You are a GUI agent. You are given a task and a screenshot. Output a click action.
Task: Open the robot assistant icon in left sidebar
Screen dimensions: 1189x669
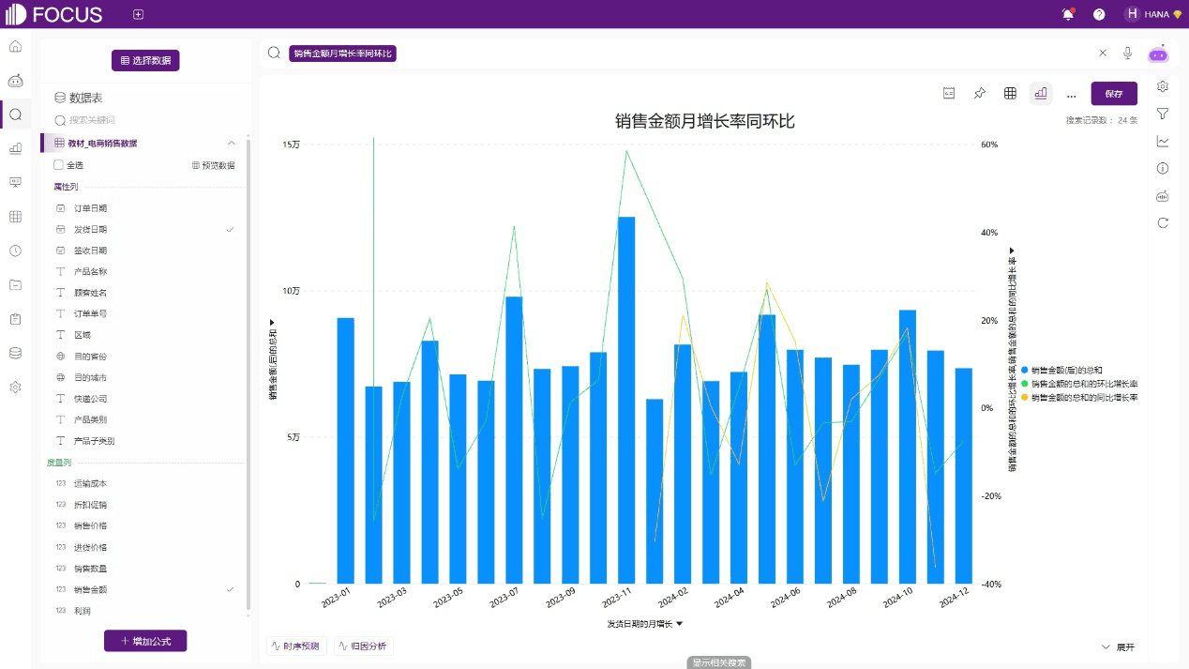tap(15, 81)
